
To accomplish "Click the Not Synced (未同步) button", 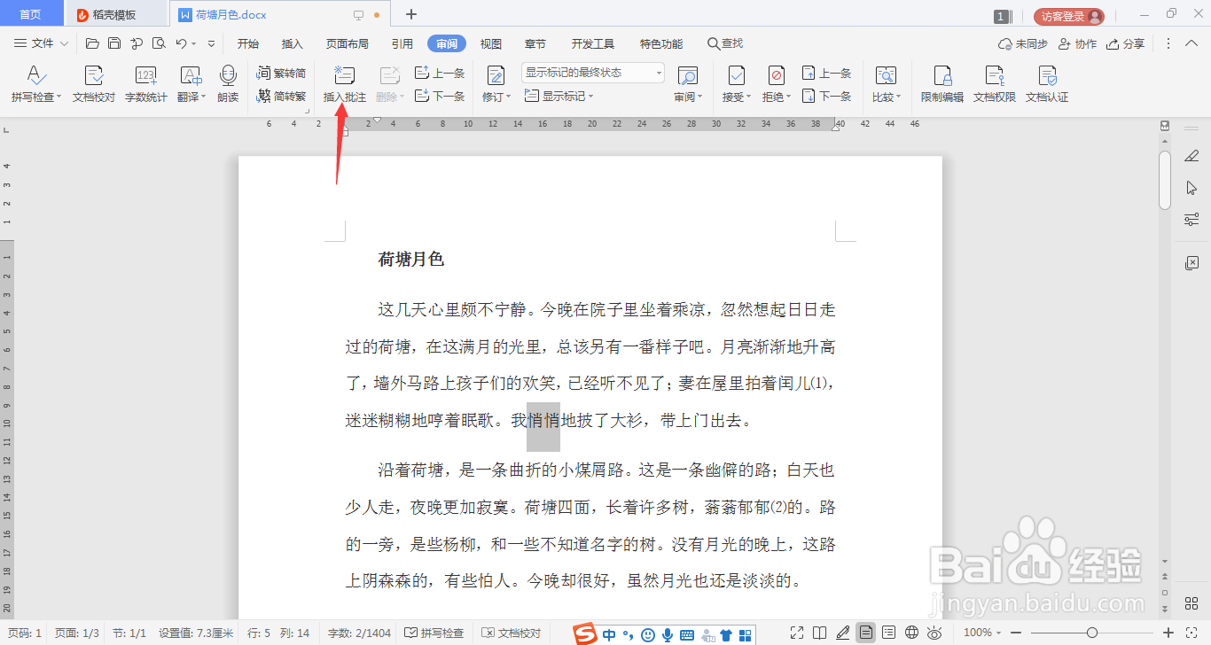I will click(1023, 43).
